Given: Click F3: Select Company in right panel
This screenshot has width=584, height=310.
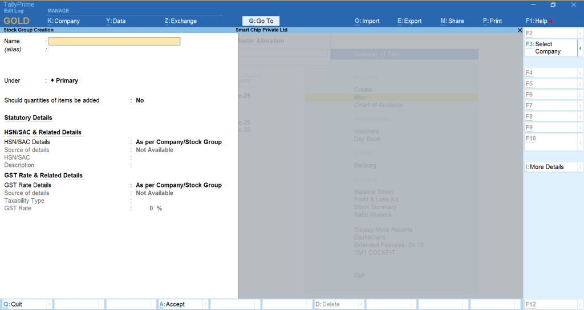Looking at the screenshot, I should pyautogui.click(x=550, y=48).
